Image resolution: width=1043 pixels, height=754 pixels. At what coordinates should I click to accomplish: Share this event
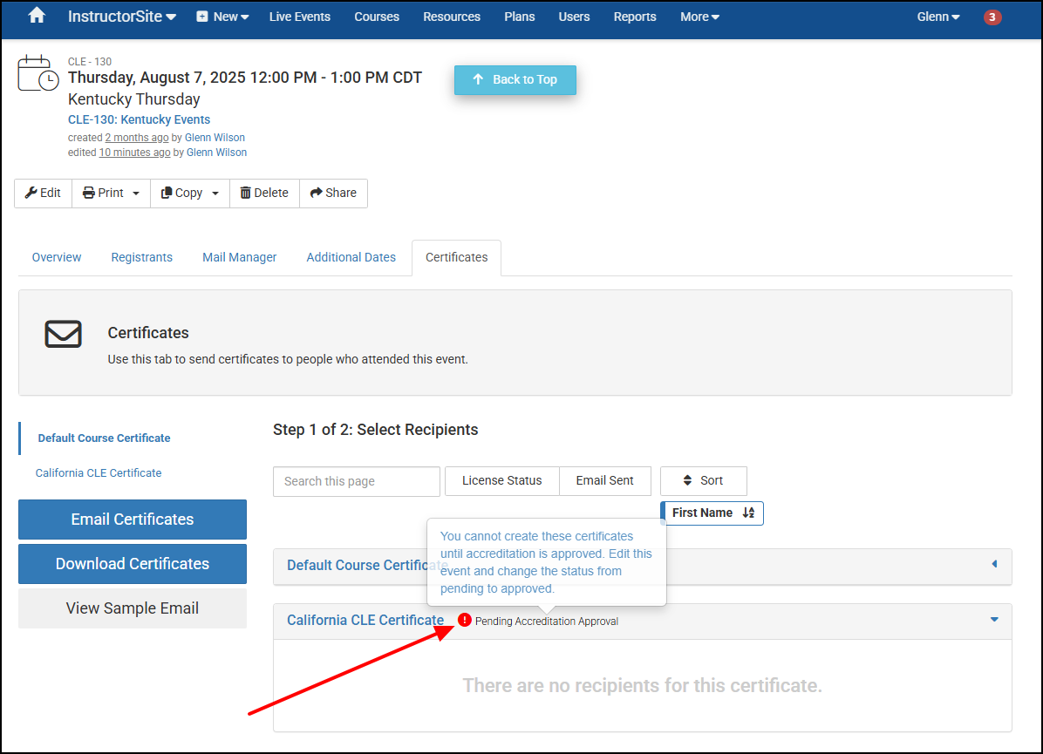(x=333, y=193)
